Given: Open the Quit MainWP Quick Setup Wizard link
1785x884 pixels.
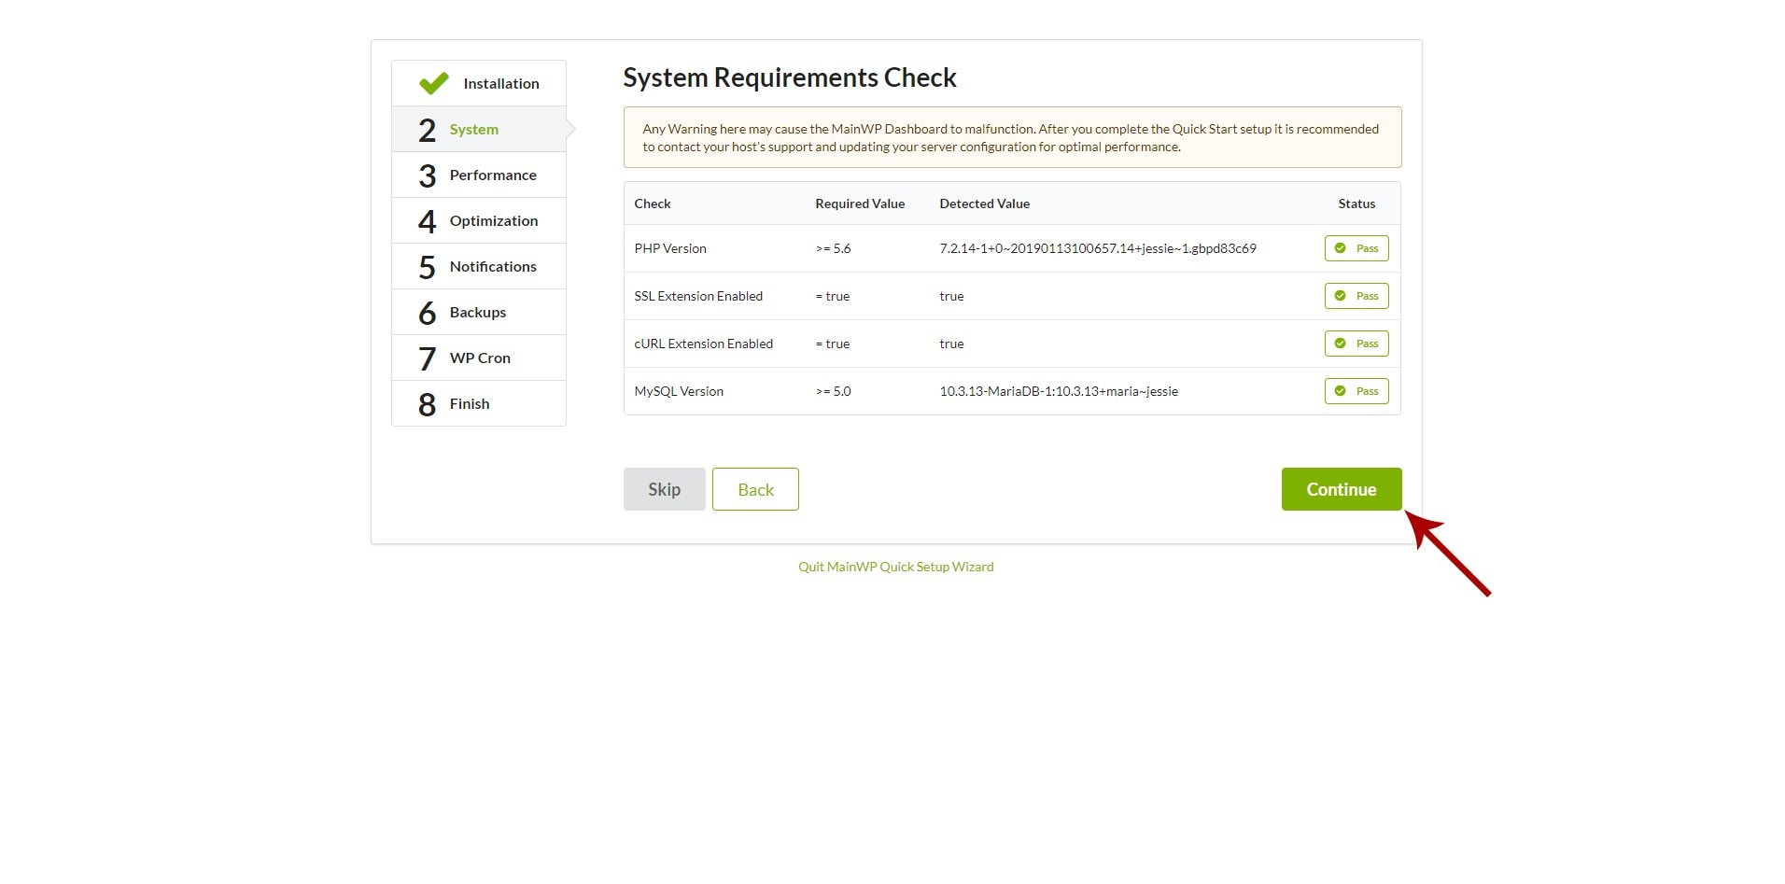Looking at the screenshot, I should (895, 567).
